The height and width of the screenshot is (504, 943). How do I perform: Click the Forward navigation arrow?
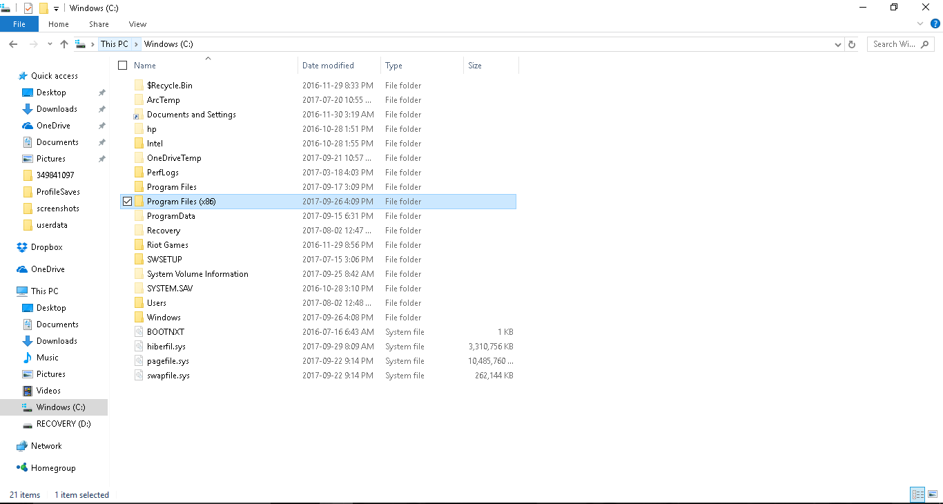click(x=33, y=44)
